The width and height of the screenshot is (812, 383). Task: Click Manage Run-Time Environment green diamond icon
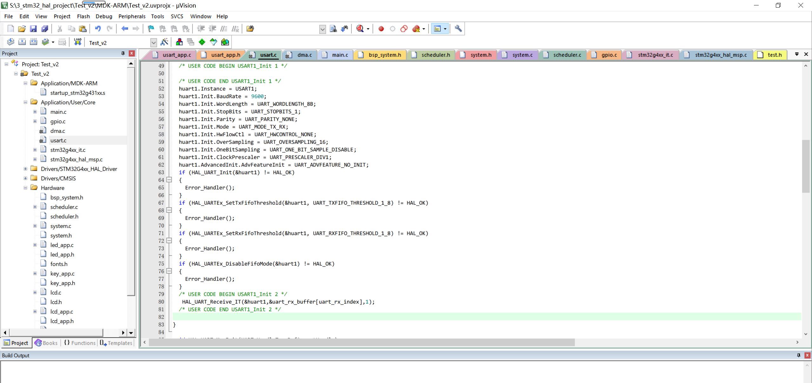[202, 42]
